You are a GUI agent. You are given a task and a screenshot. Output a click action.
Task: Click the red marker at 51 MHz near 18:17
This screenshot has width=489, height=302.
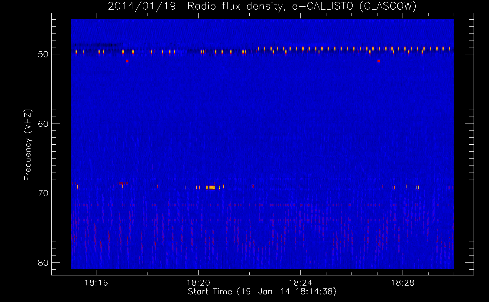point(127,61)
